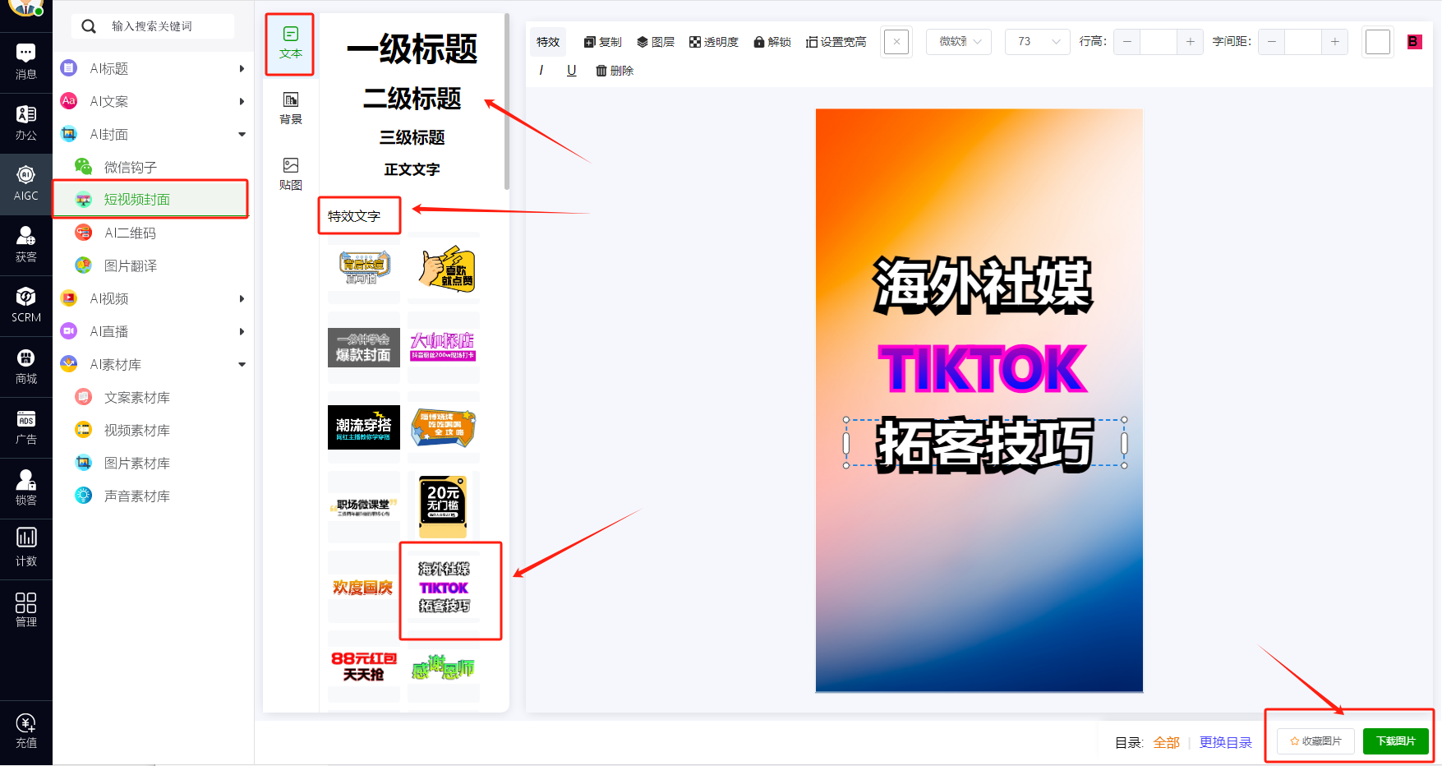
Task: Open the 广告 ads sidebar icon
Action: pos(26,427)
